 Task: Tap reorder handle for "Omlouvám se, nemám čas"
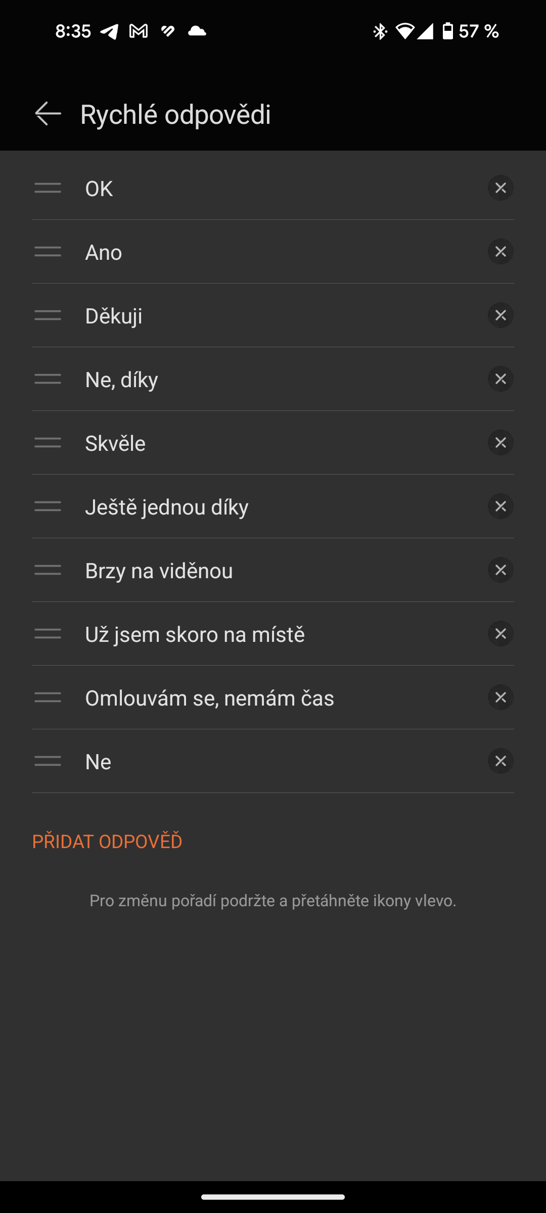pos(48,697)
